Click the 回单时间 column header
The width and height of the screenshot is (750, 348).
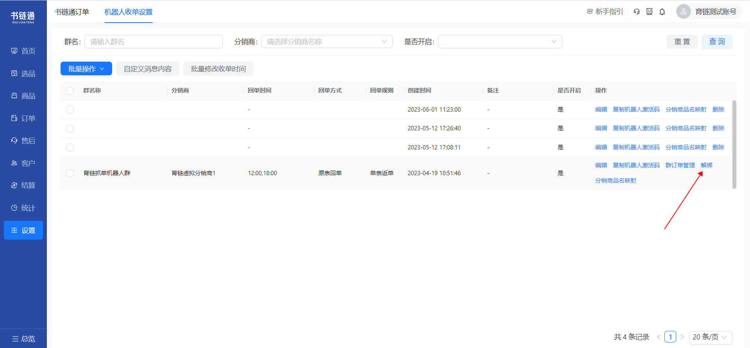(260, 91)
